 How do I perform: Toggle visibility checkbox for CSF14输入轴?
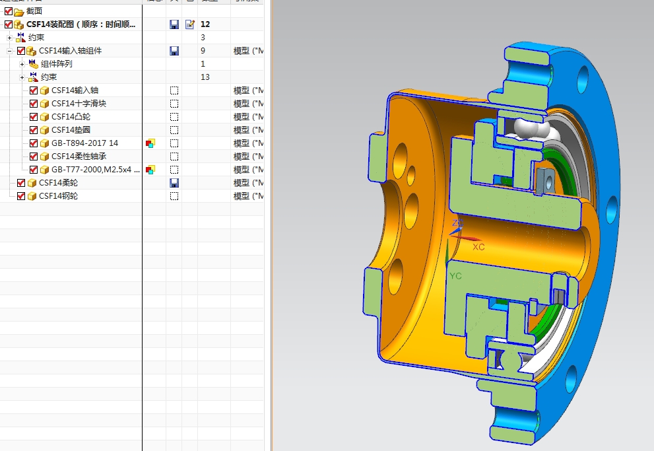(34, 90)
